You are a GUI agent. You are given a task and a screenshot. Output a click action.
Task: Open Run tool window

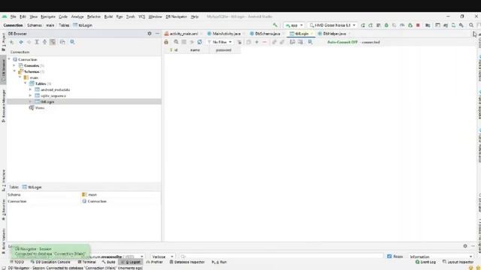(219, 262)
